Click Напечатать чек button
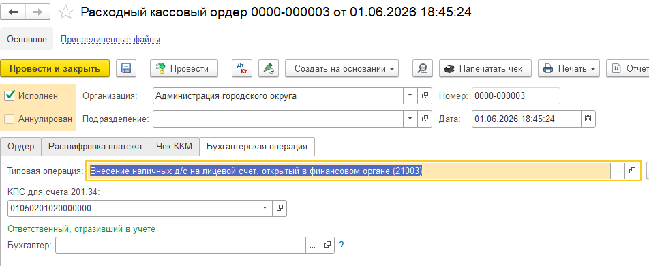The height and width of the screenshot is (266, 649). (485, 68)
